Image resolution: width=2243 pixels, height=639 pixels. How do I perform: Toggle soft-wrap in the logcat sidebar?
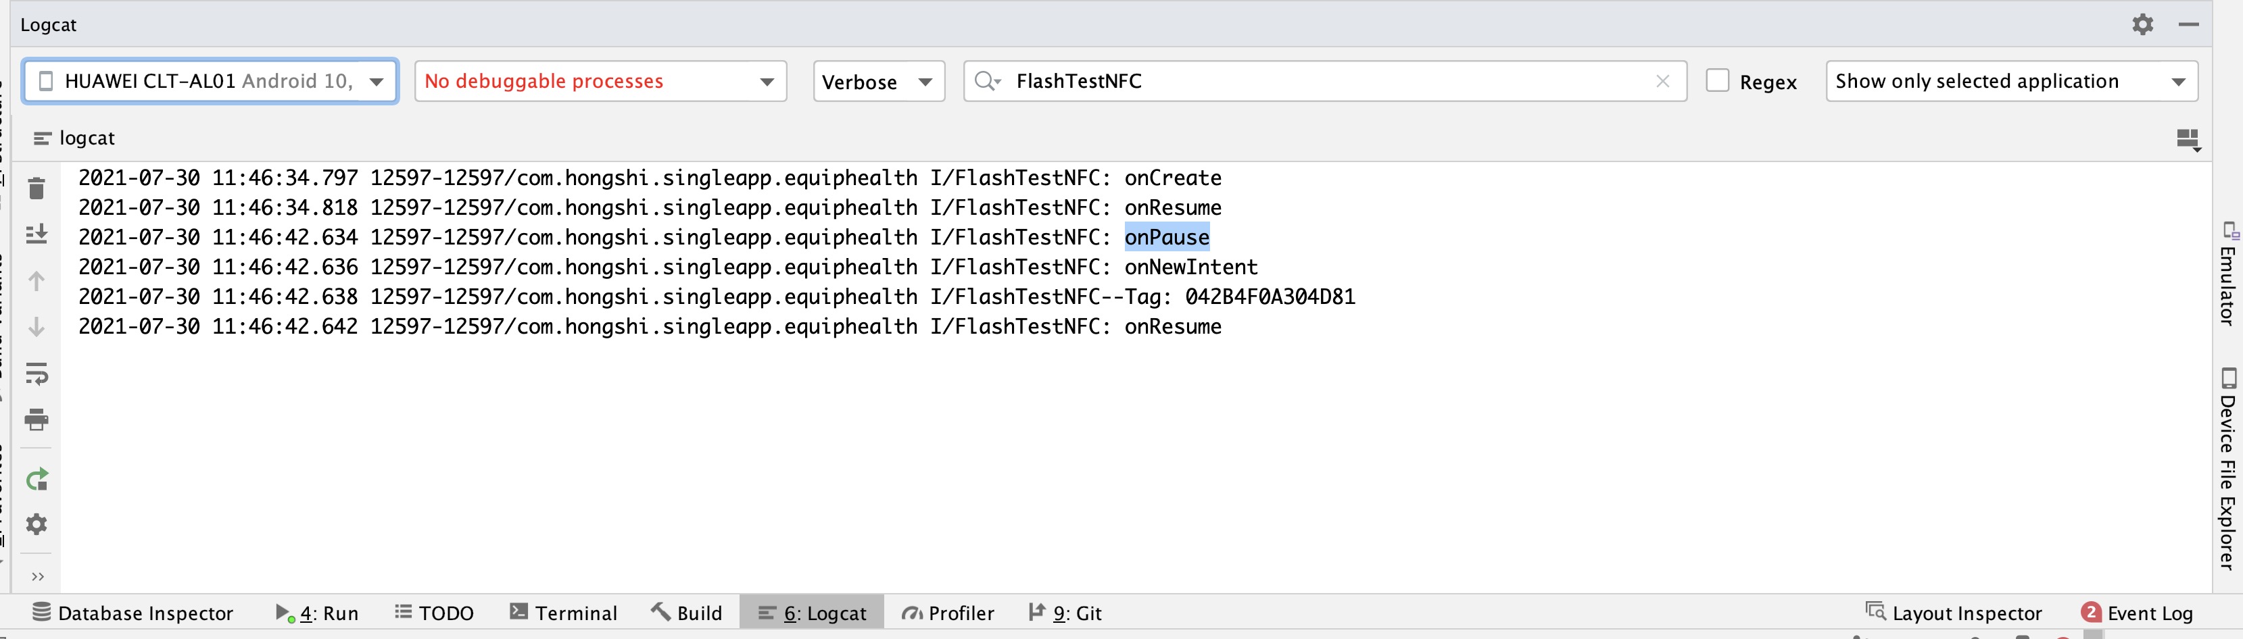coord(37,374)
